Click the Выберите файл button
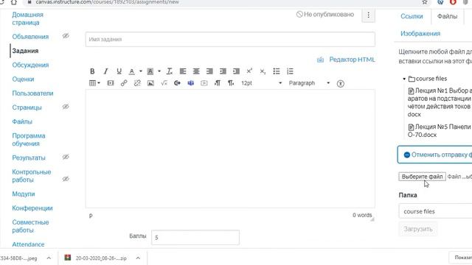 (x=422, y=177)
